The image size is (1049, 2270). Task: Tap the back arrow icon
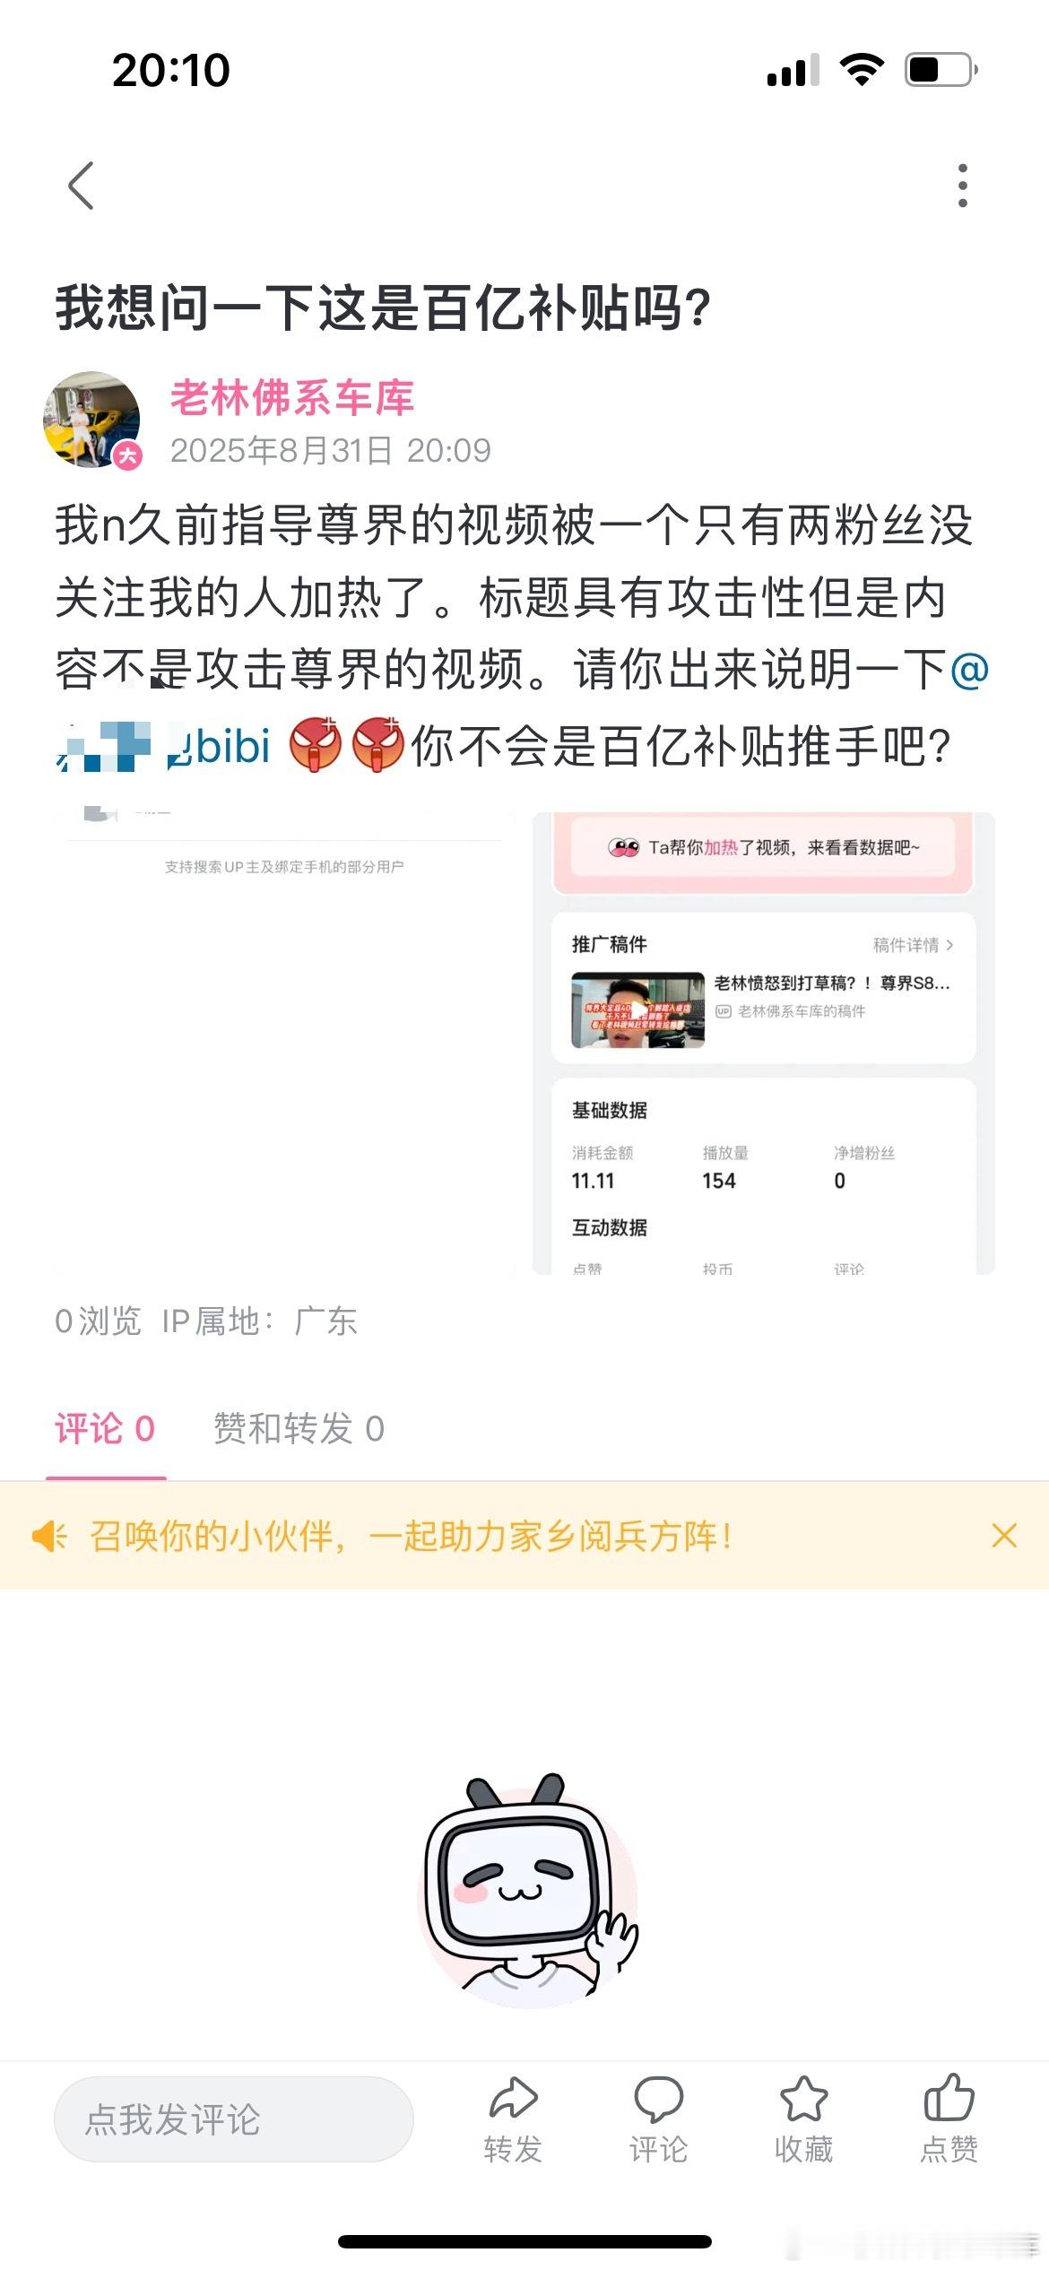(82, 186)
